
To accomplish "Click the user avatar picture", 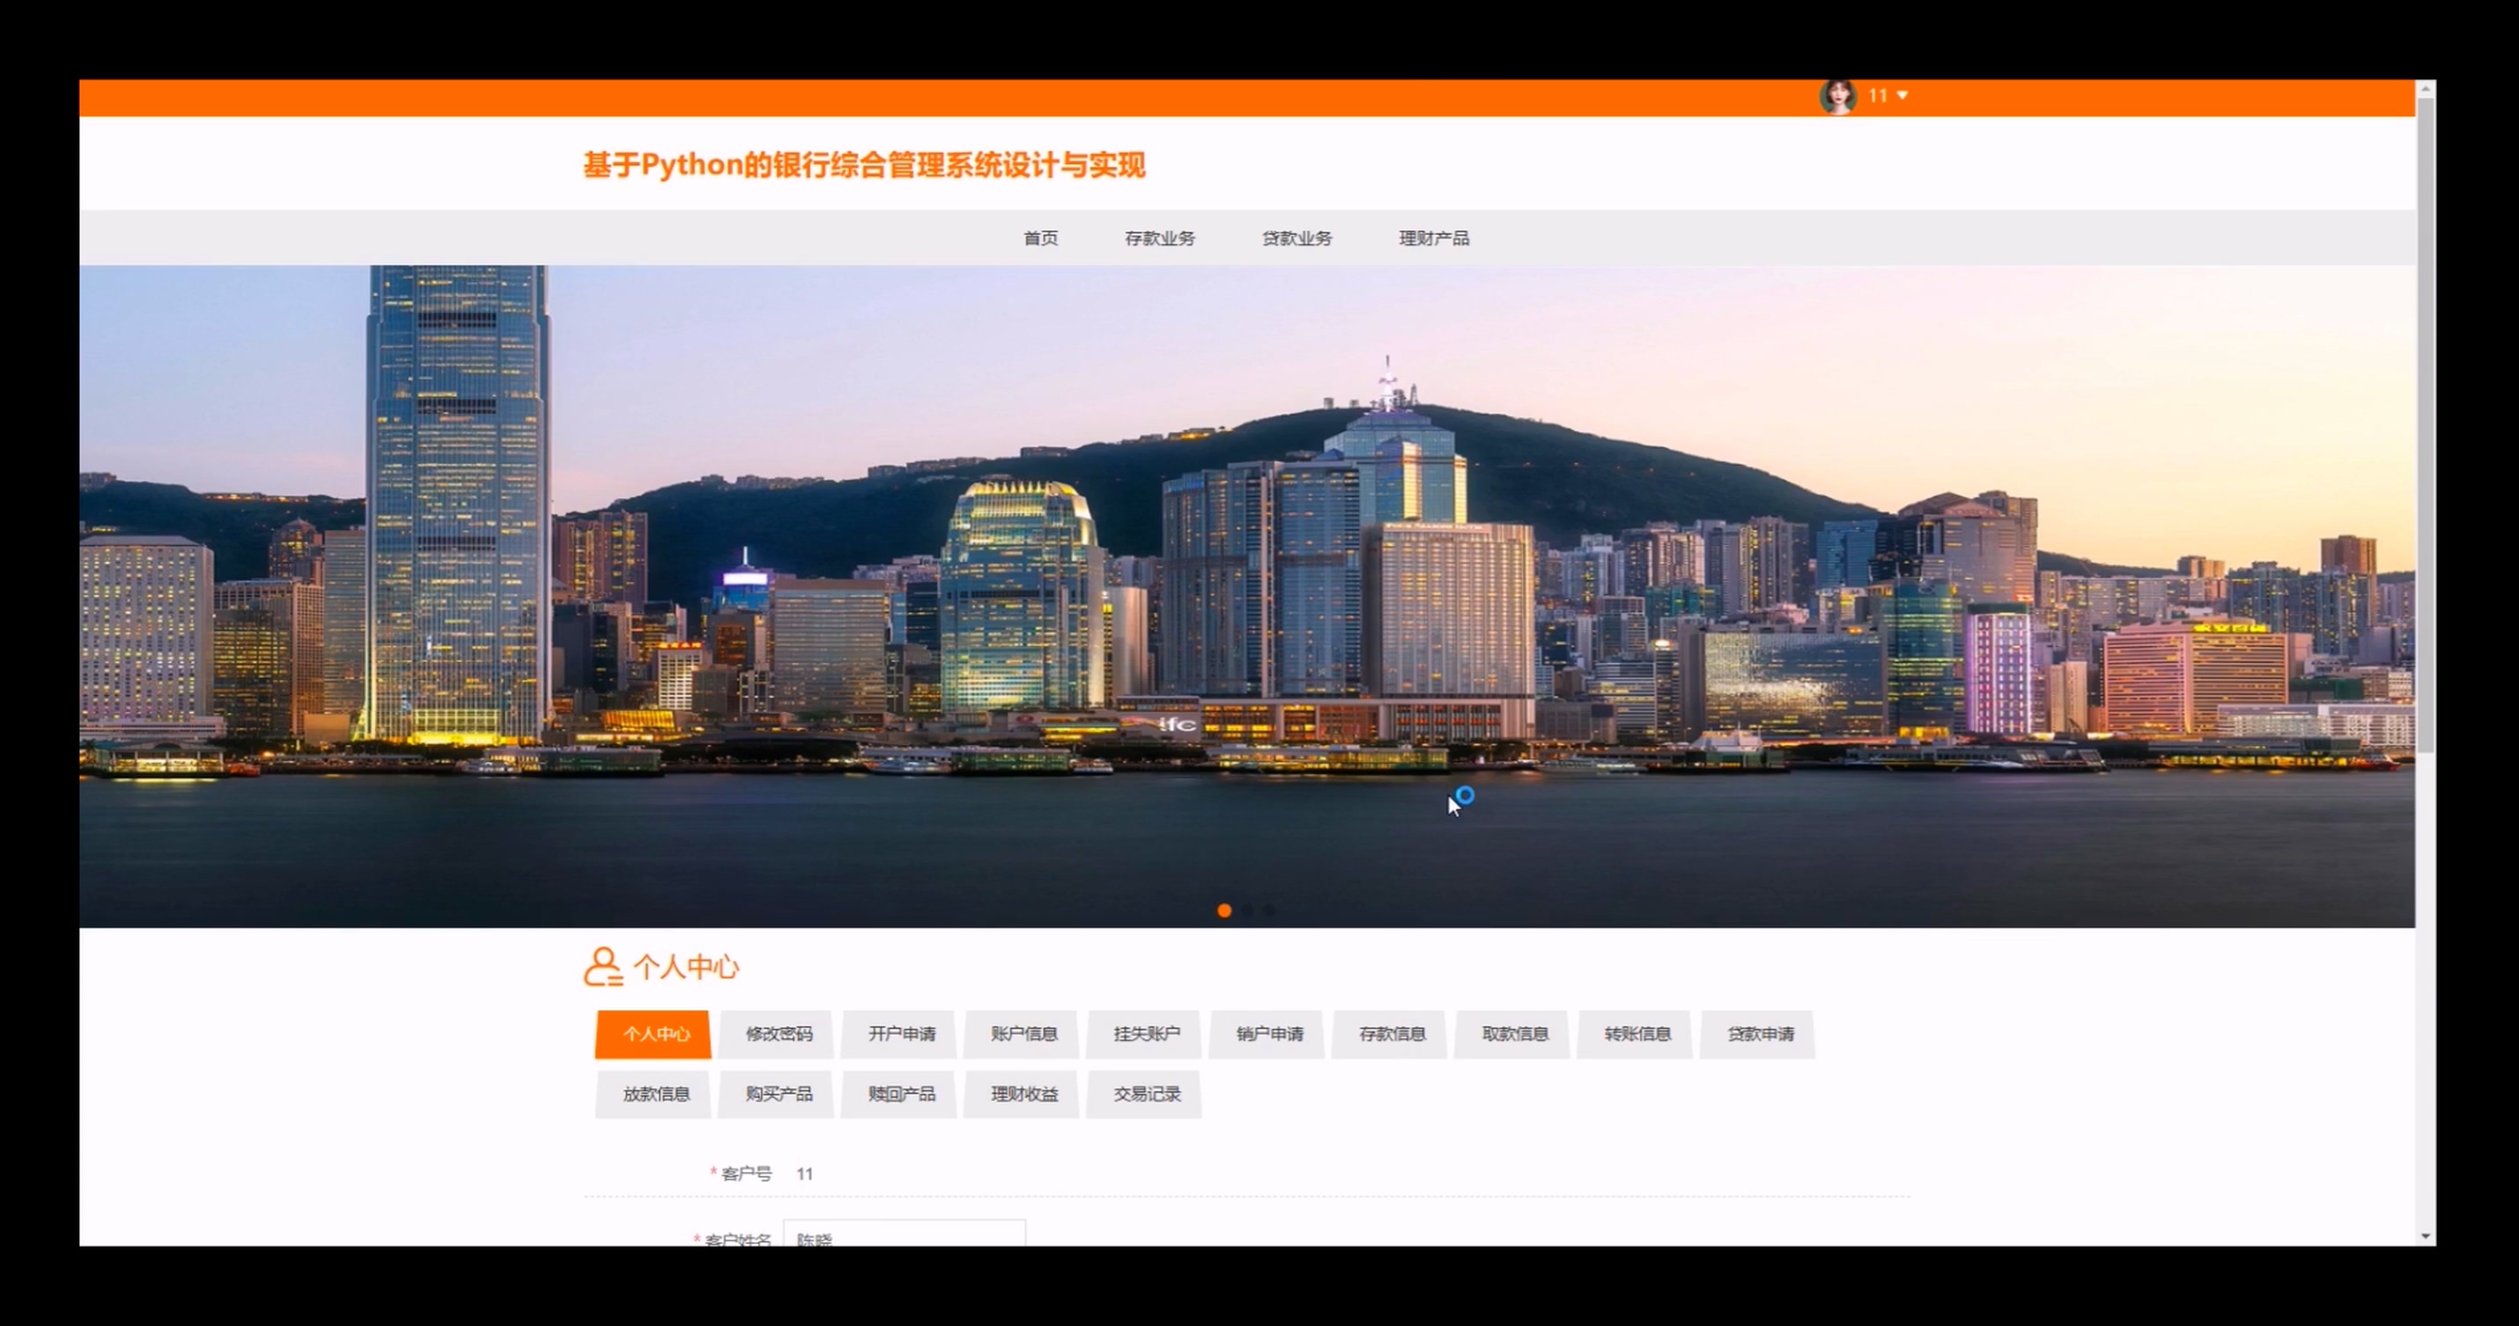I will [x=1837, y=97].
